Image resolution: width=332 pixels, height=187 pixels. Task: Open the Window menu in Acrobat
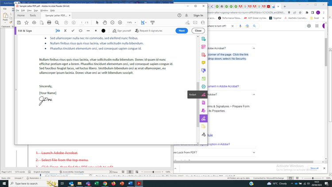(x=44, y=10)
